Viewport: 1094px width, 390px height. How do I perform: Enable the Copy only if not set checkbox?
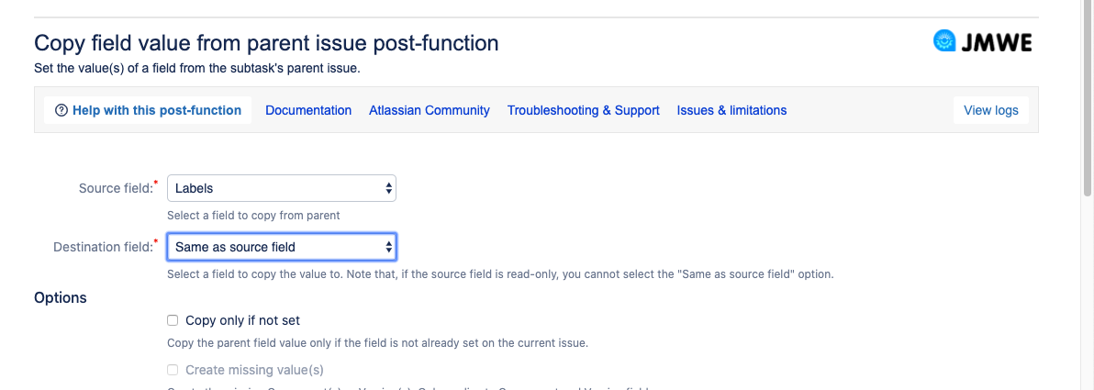click(x=173, y=321)
